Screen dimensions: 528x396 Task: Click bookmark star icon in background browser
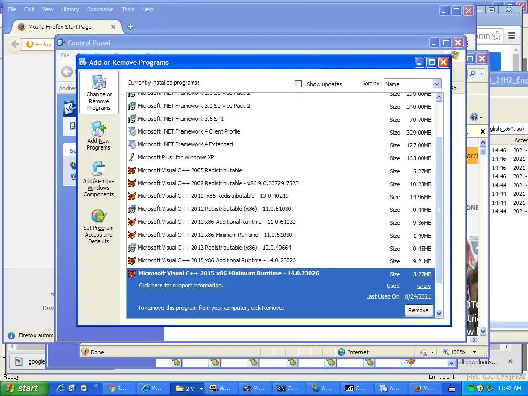[x=497, y=36]
